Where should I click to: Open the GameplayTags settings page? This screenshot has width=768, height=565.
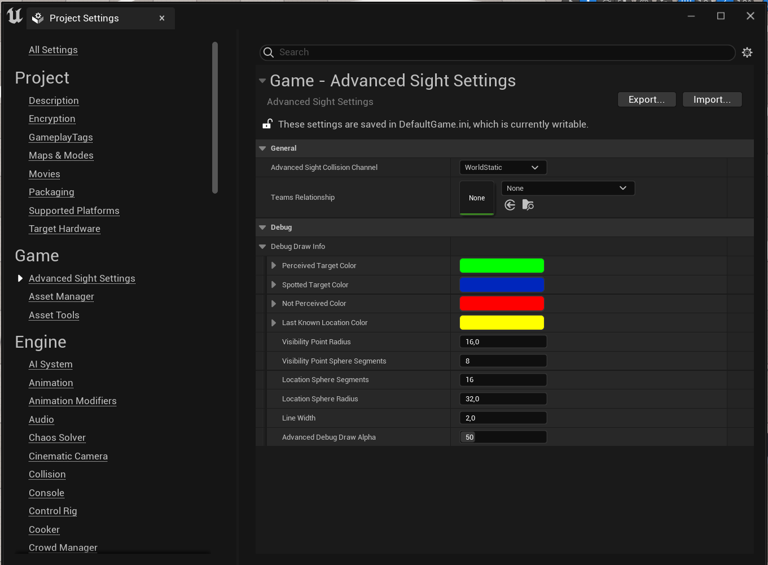[61, 137]
